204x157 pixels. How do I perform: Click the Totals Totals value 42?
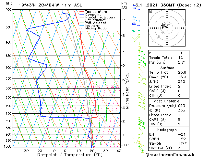coord(180,58)
